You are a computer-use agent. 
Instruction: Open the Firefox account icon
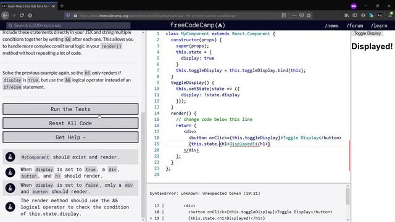[363, 15]
